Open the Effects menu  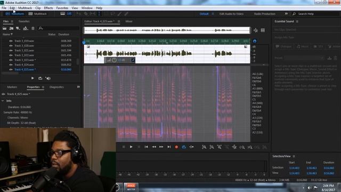point(48,8)
